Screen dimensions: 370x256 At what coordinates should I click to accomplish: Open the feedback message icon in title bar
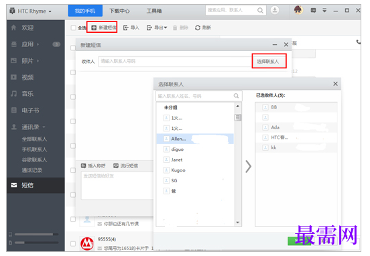coord(313,10)
